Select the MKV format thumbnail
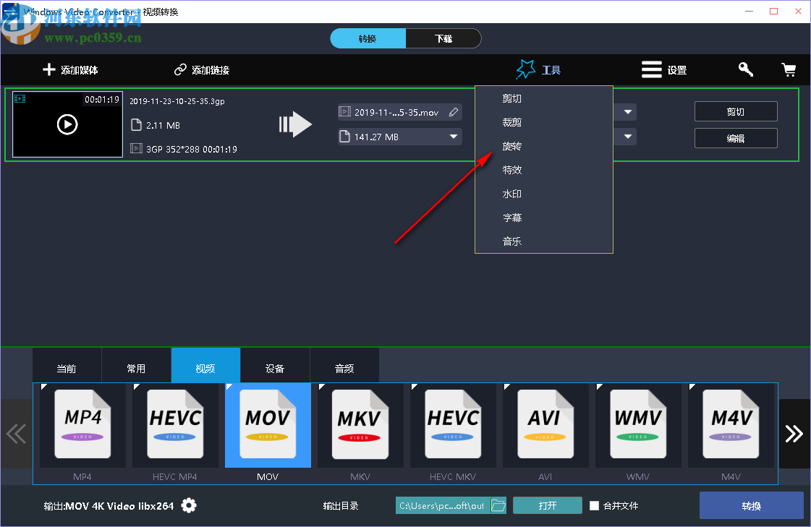 click(x=360, y=425)
